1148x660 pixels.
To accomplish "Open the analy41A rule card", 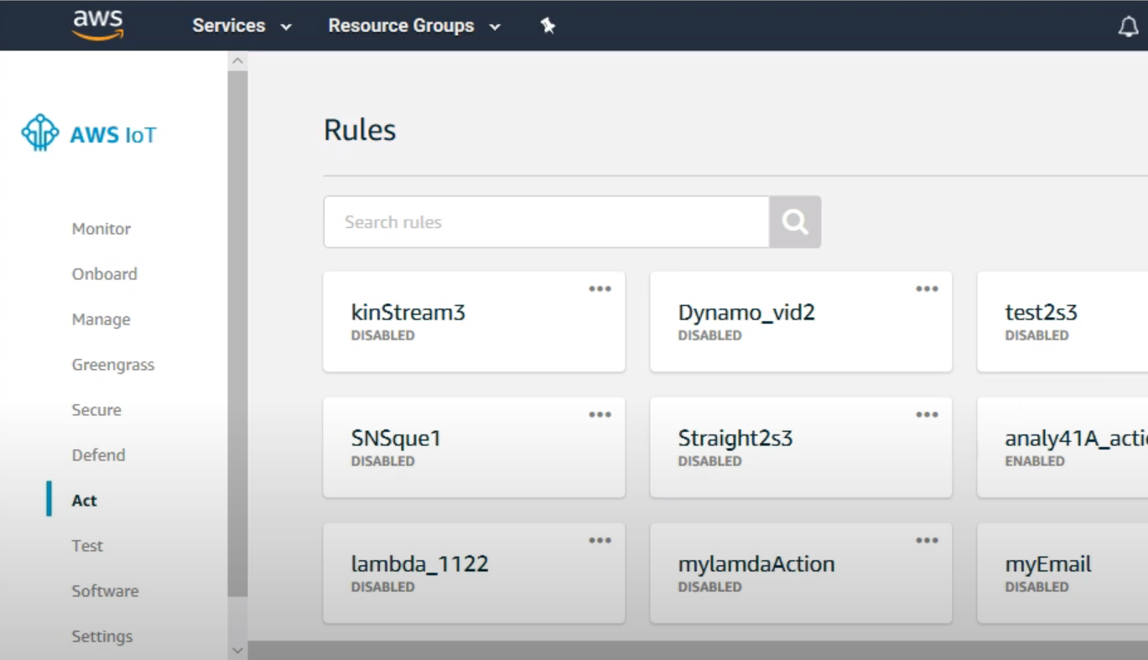I will (1062, 447).
